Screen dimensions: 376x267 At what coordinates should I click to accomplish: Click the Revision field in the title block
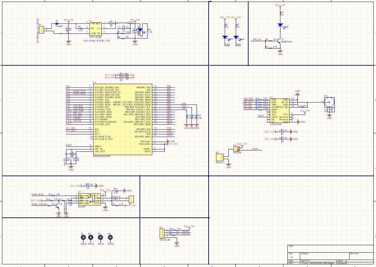(361, 256)
